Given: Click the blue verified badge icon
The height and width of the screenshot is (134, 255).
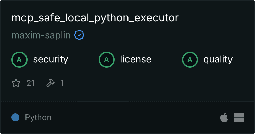Looking at the screenshot, I should coord(79,35).
